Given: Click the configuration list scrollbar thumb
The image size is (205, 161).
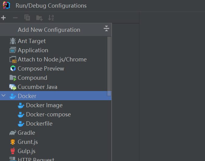Looking at the screenshot, I should 109,66.
